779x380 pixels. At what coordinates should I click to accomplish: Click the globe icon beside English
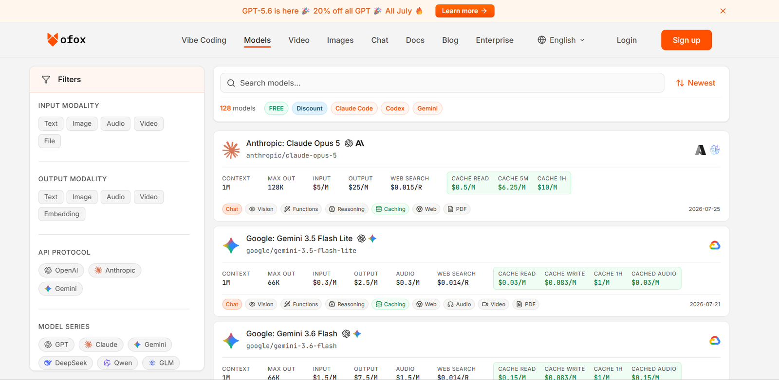(541, 40)
